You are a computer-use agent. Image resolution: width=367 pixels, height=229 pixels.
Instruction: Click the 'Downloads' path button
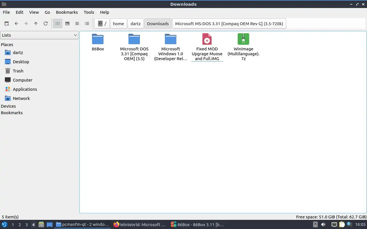[x=158, y=23]
